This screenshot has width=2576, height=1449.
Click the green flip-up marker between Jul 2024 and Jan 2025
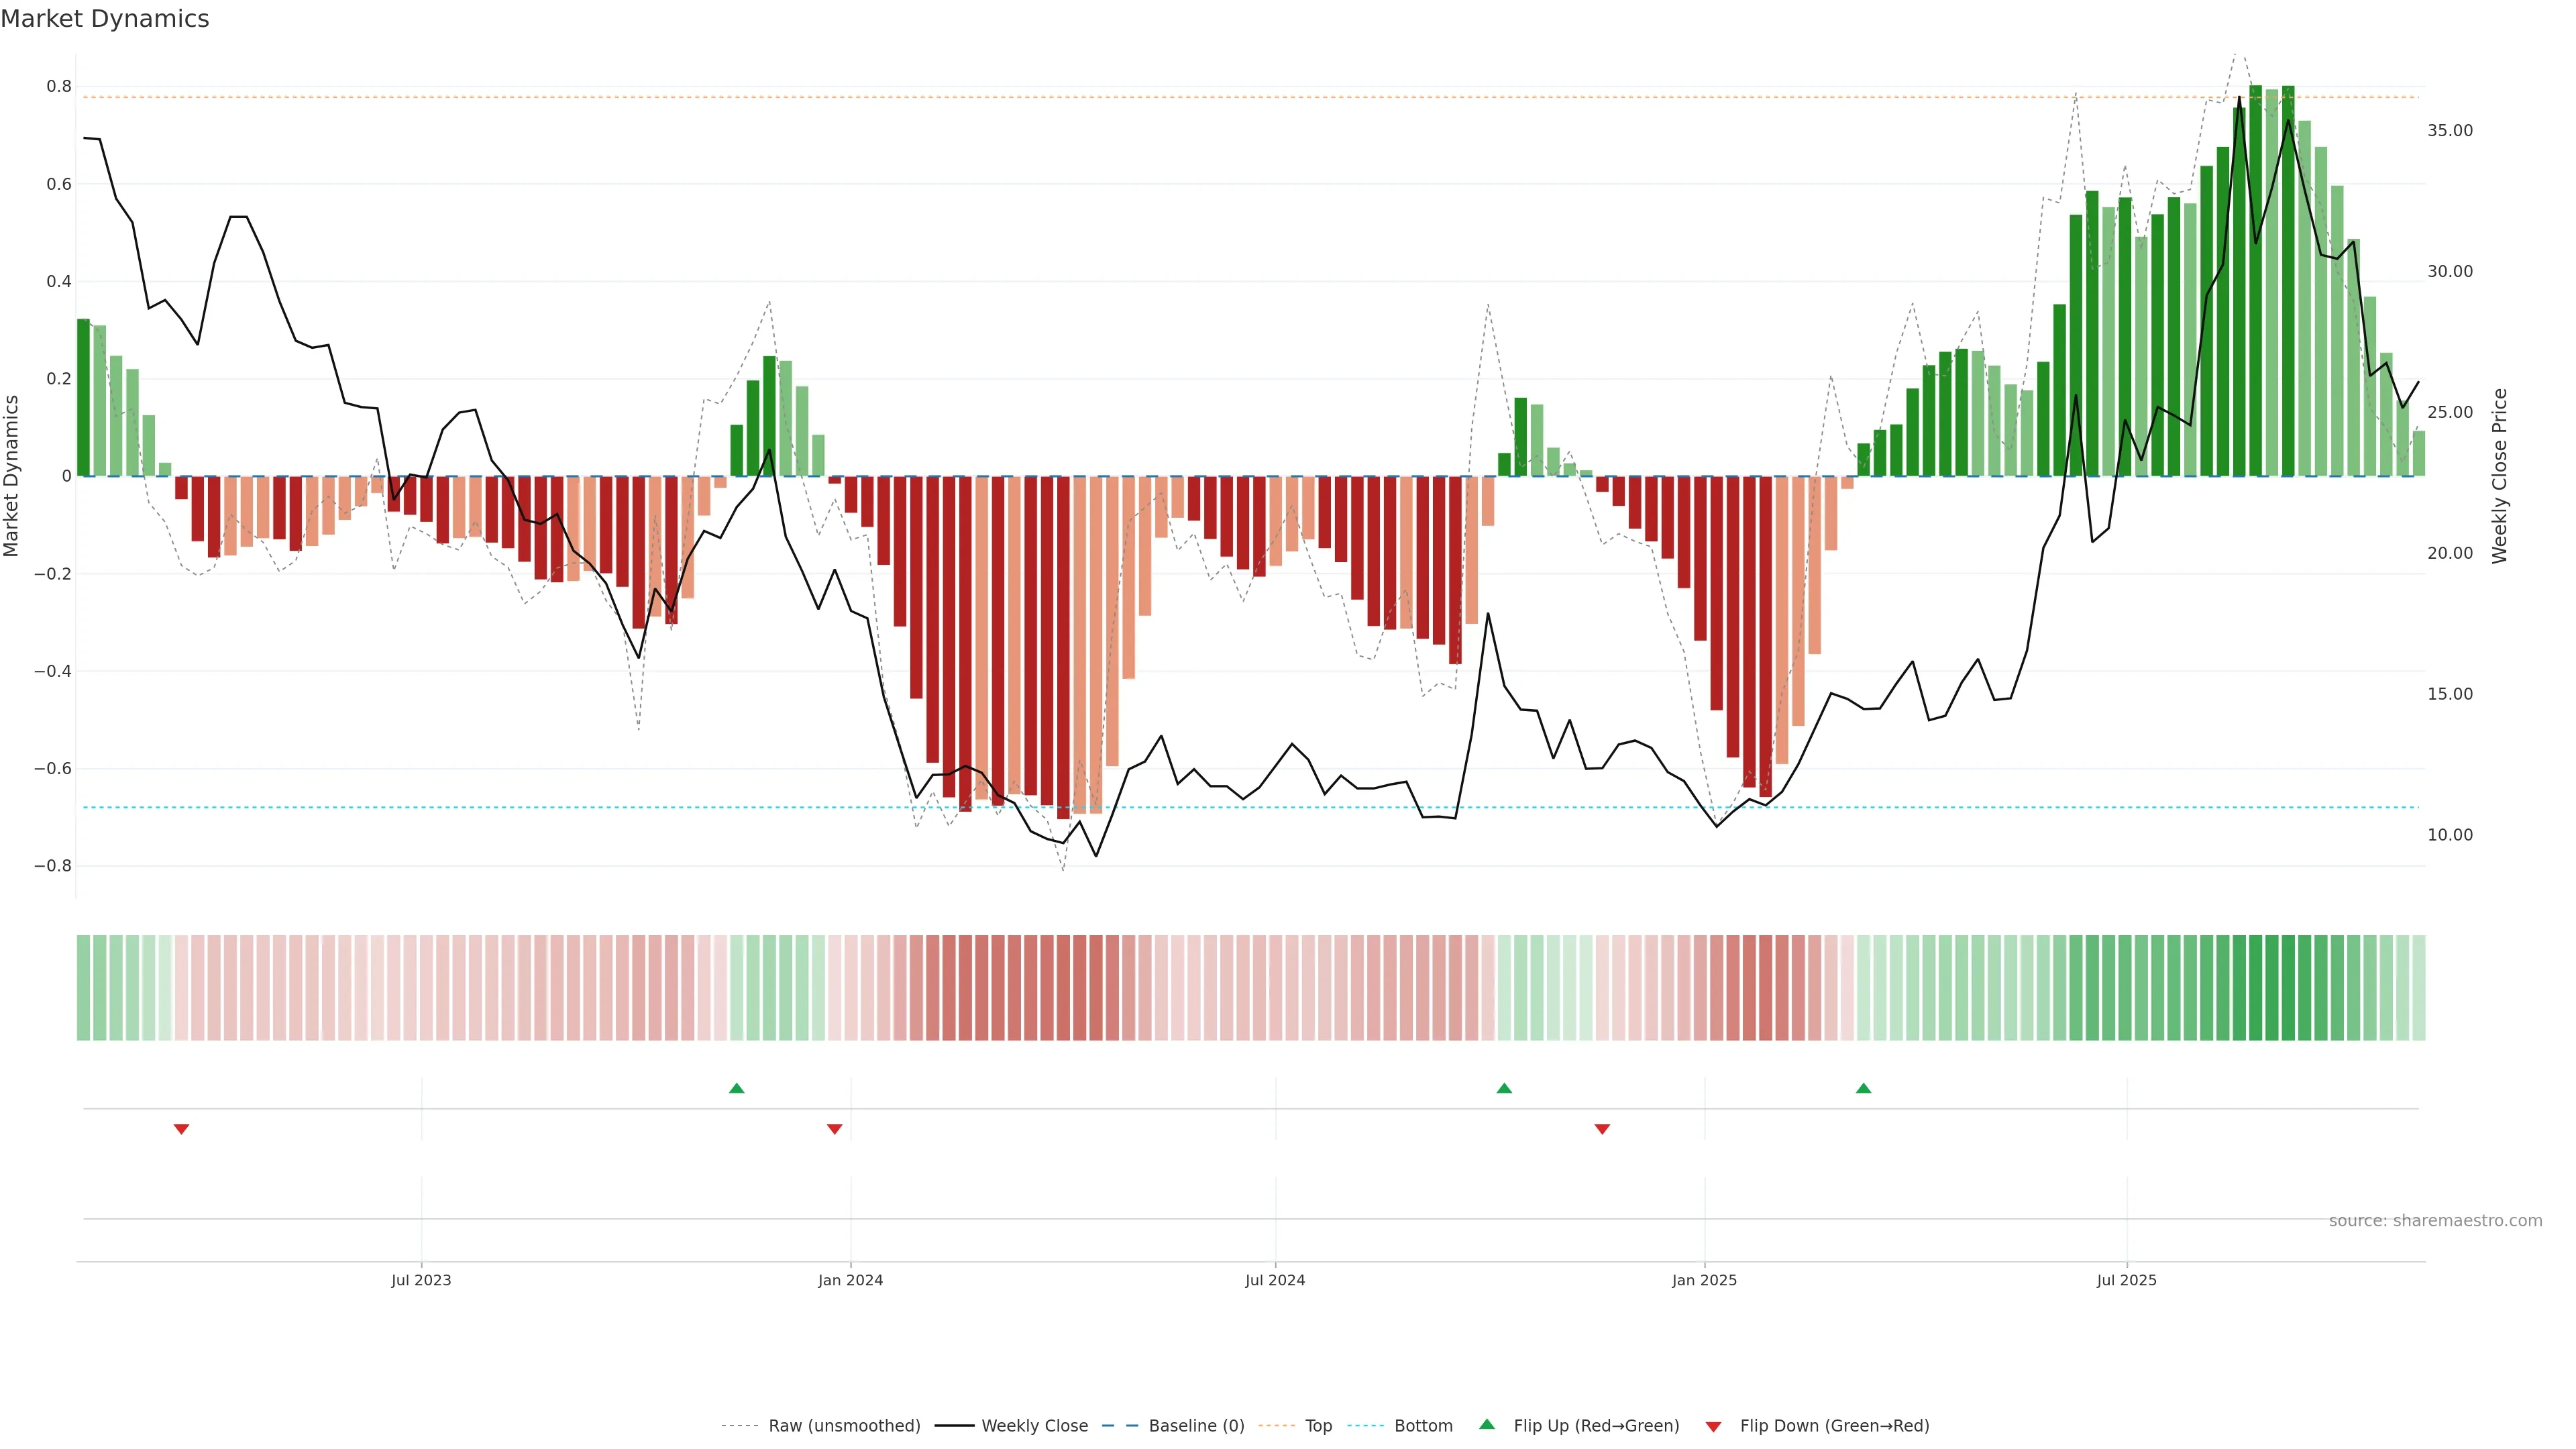tap(1504, 1088)
